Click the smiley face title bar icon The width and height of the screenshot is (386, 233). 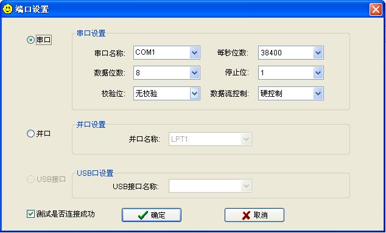pyautogui.click(x=8, y=9)
